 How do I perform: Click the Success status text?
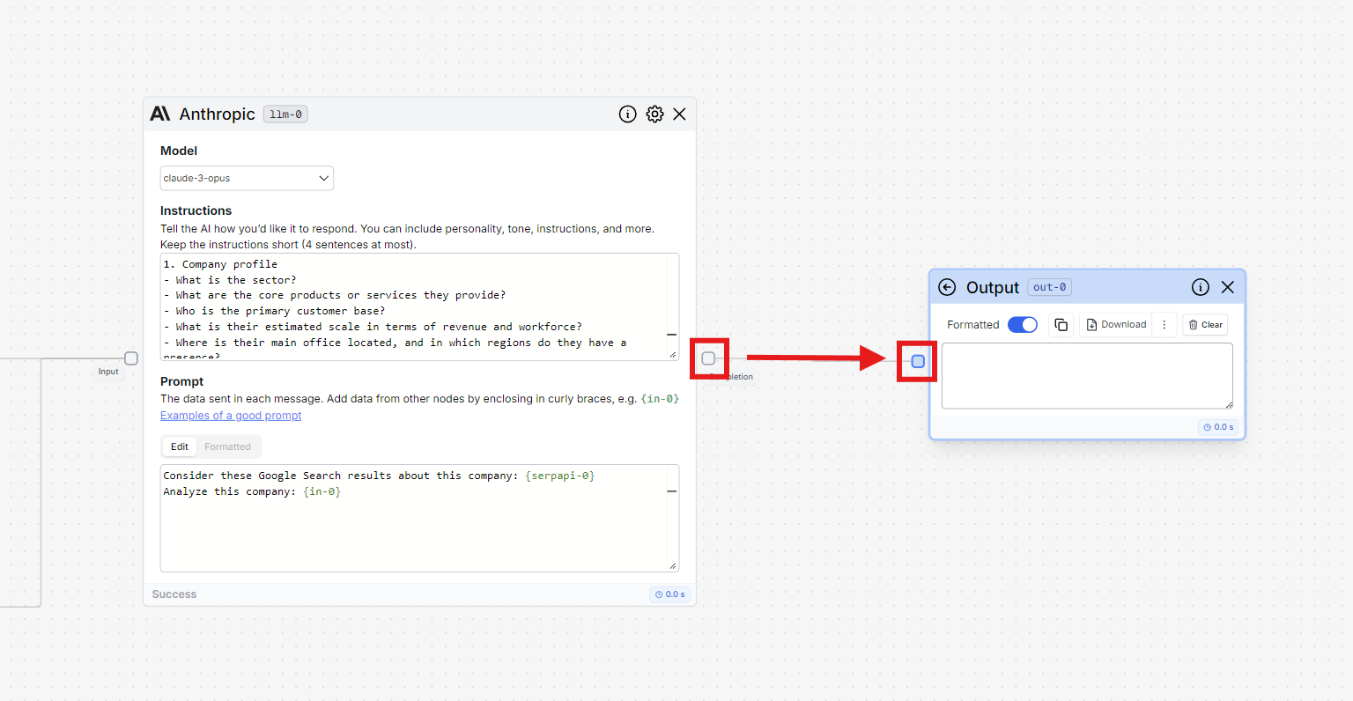(174, 594)
